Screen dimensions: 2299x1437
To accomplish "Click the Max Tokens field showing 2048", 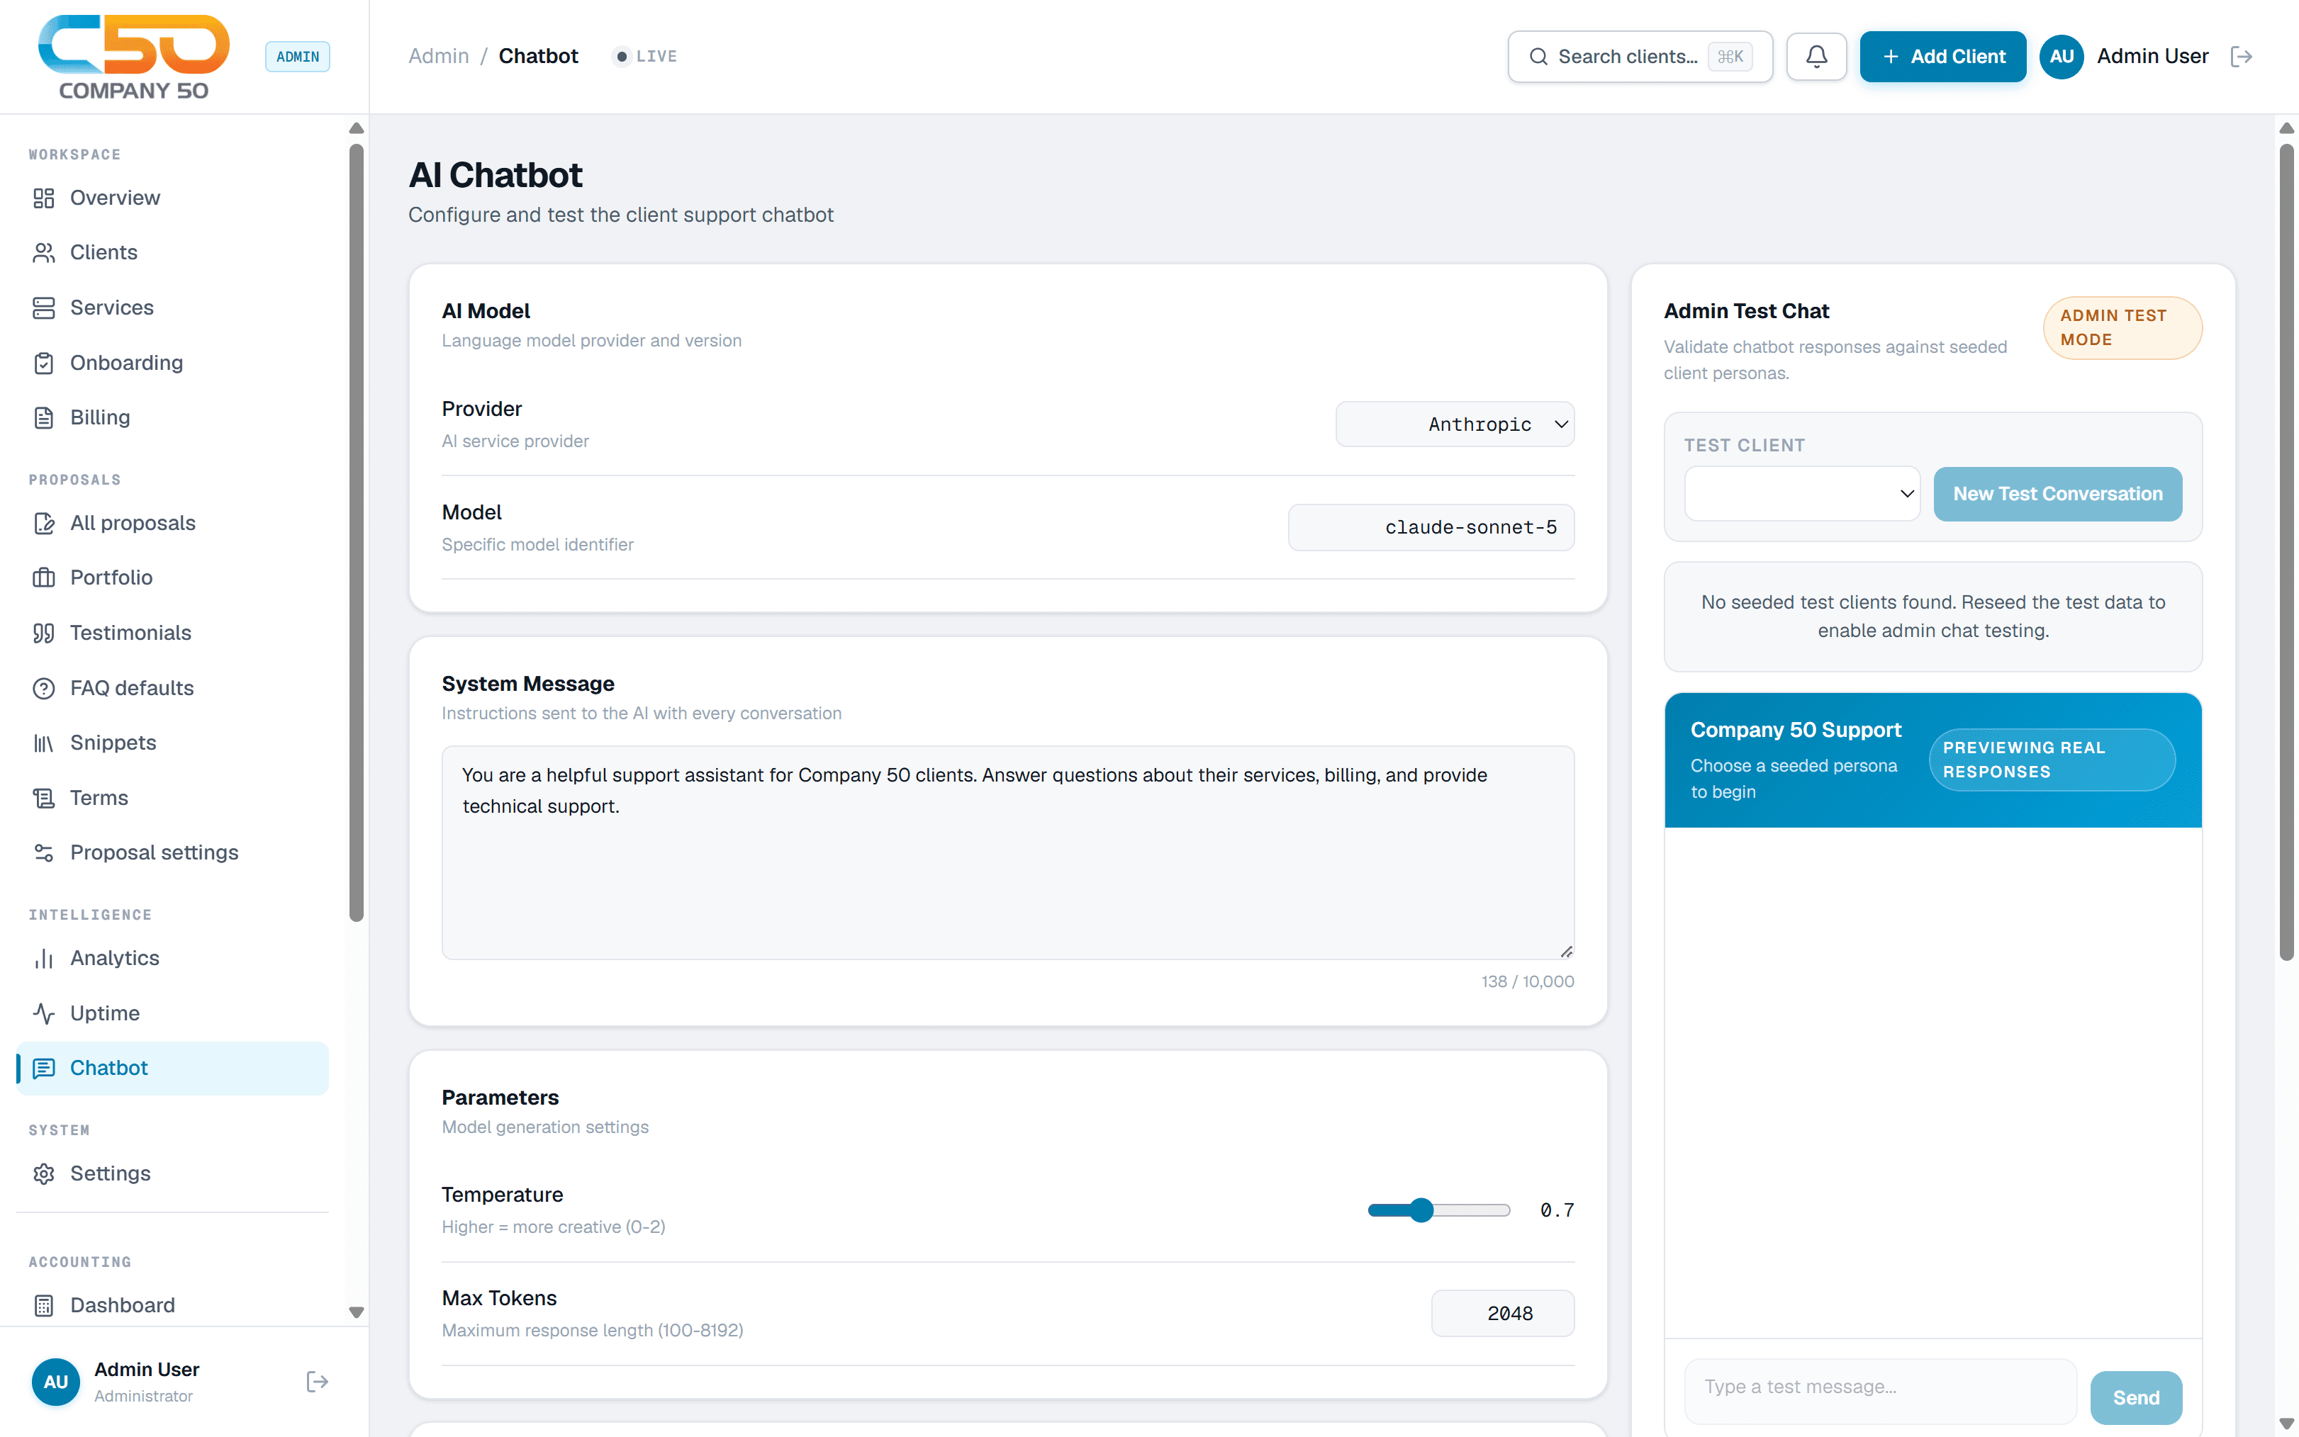I will [1502, 1314].
